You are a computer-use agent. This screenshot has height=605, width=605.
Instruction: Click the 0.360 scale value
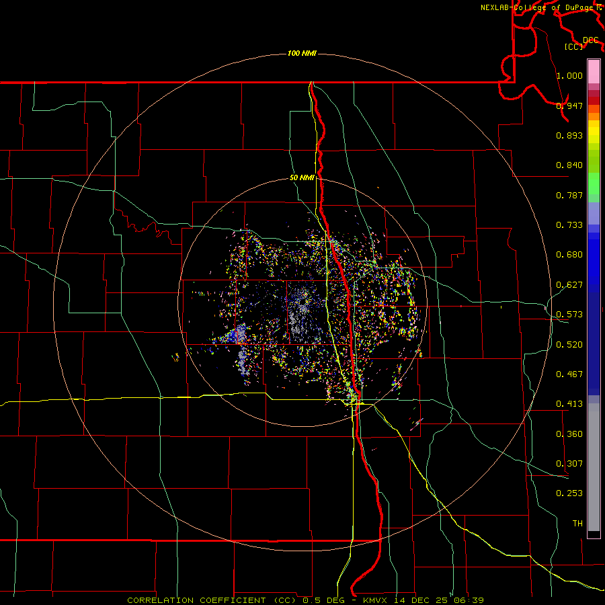coord(569,434)
